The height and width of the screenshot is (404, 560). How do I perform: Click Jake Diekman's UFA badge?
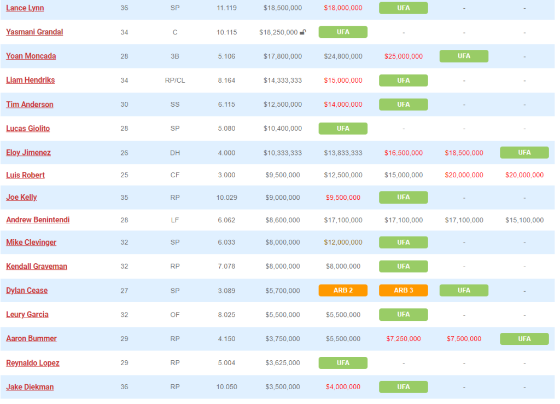(x=404, y=387)
